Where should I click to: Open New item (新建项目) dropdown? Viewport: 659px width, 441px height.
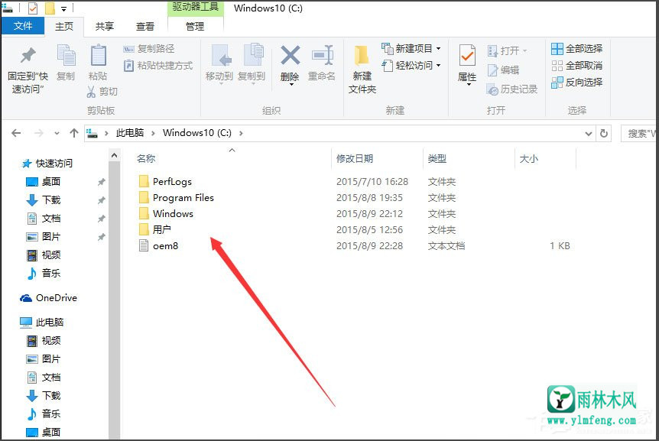411,49
